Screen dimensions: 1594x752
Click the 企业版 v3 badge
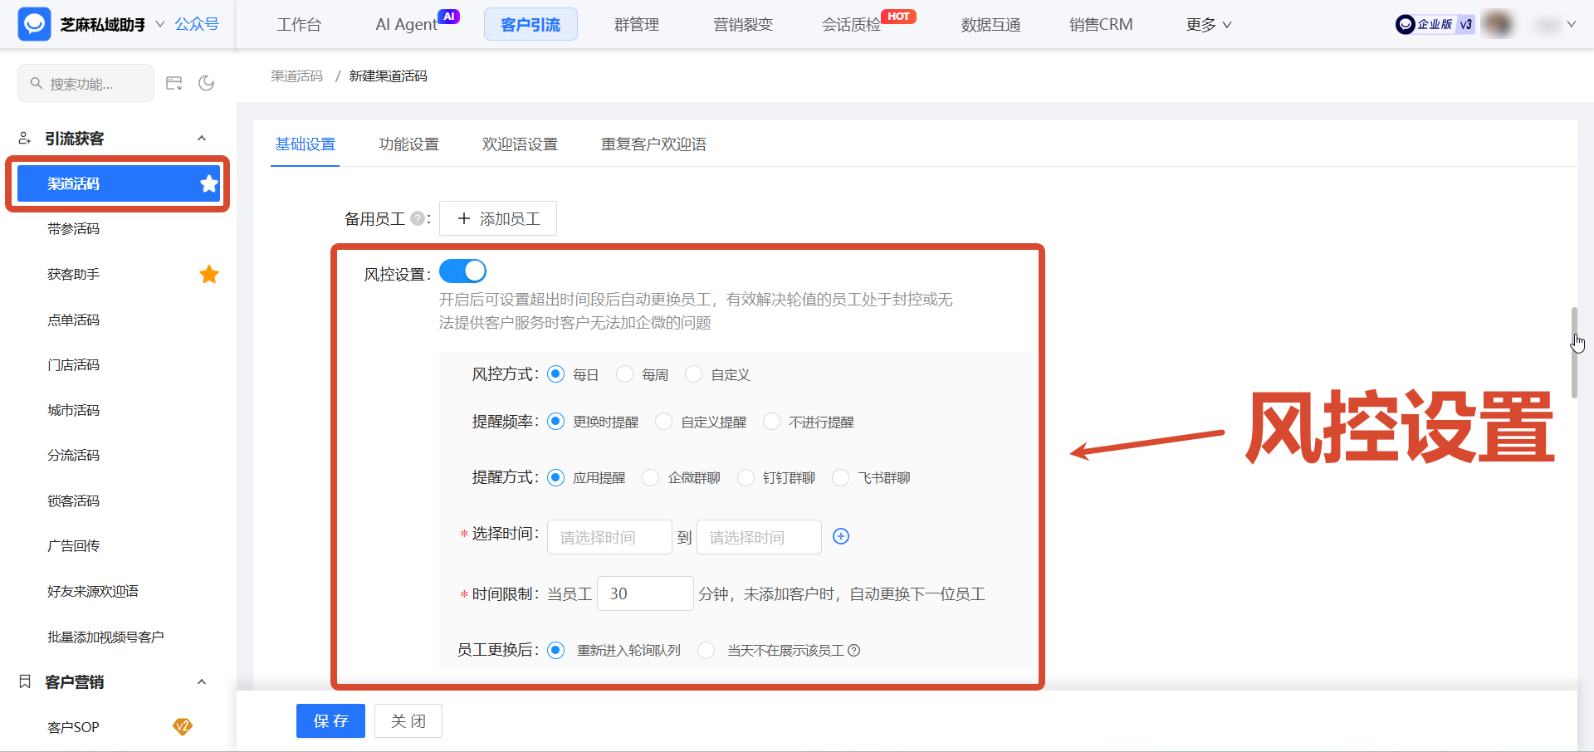pos(1435,24)
